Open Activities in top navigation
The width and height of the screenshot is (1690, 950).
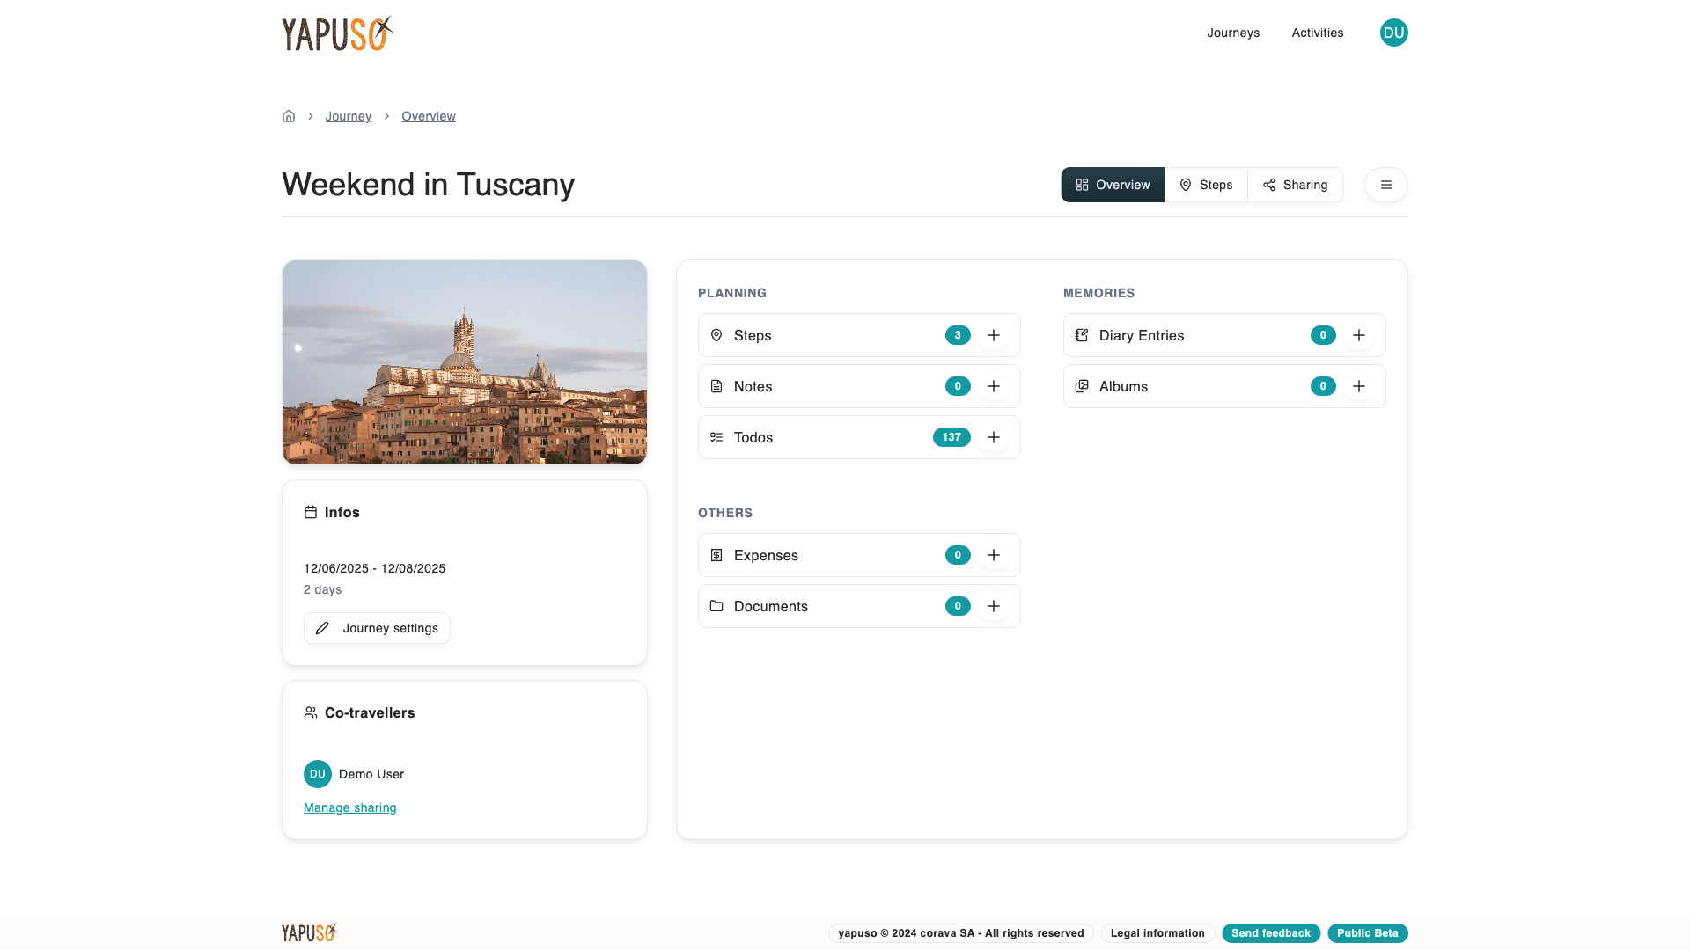click(x=1318, y=33)
